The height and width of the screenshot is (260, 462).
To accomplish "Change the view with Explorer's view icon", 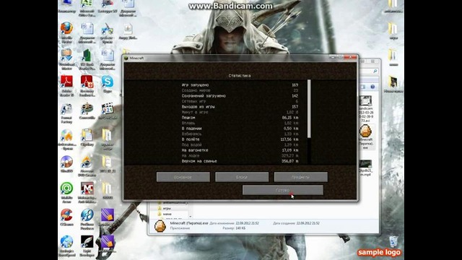I will pyautogui.click(x=362, y=87).
